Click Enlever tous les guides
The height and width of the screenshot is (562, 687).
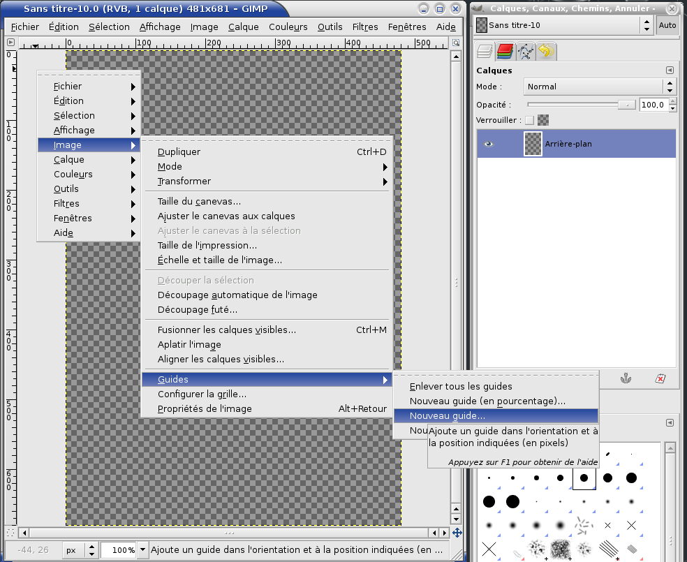[461, 387]
